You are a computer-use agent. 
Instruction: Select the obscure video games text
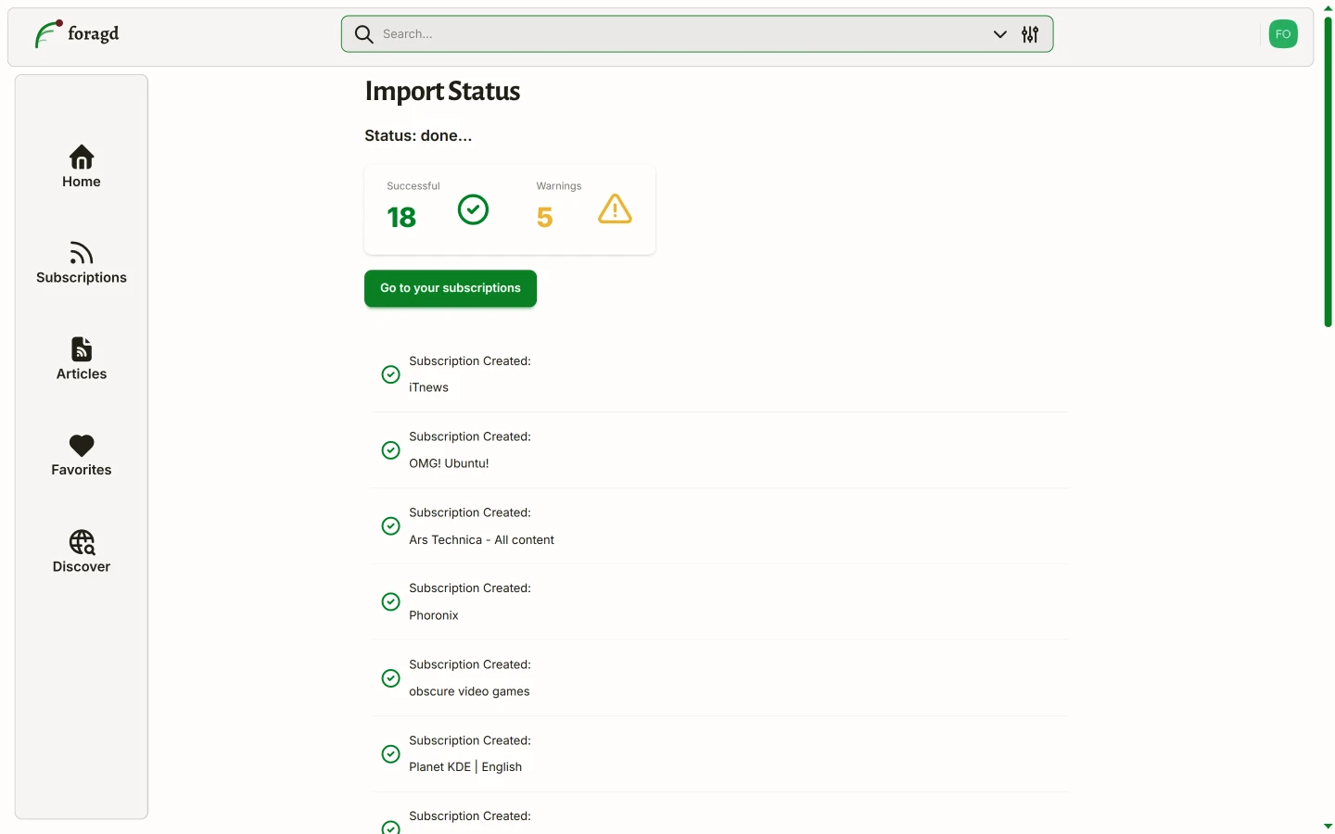click(469, 691)
